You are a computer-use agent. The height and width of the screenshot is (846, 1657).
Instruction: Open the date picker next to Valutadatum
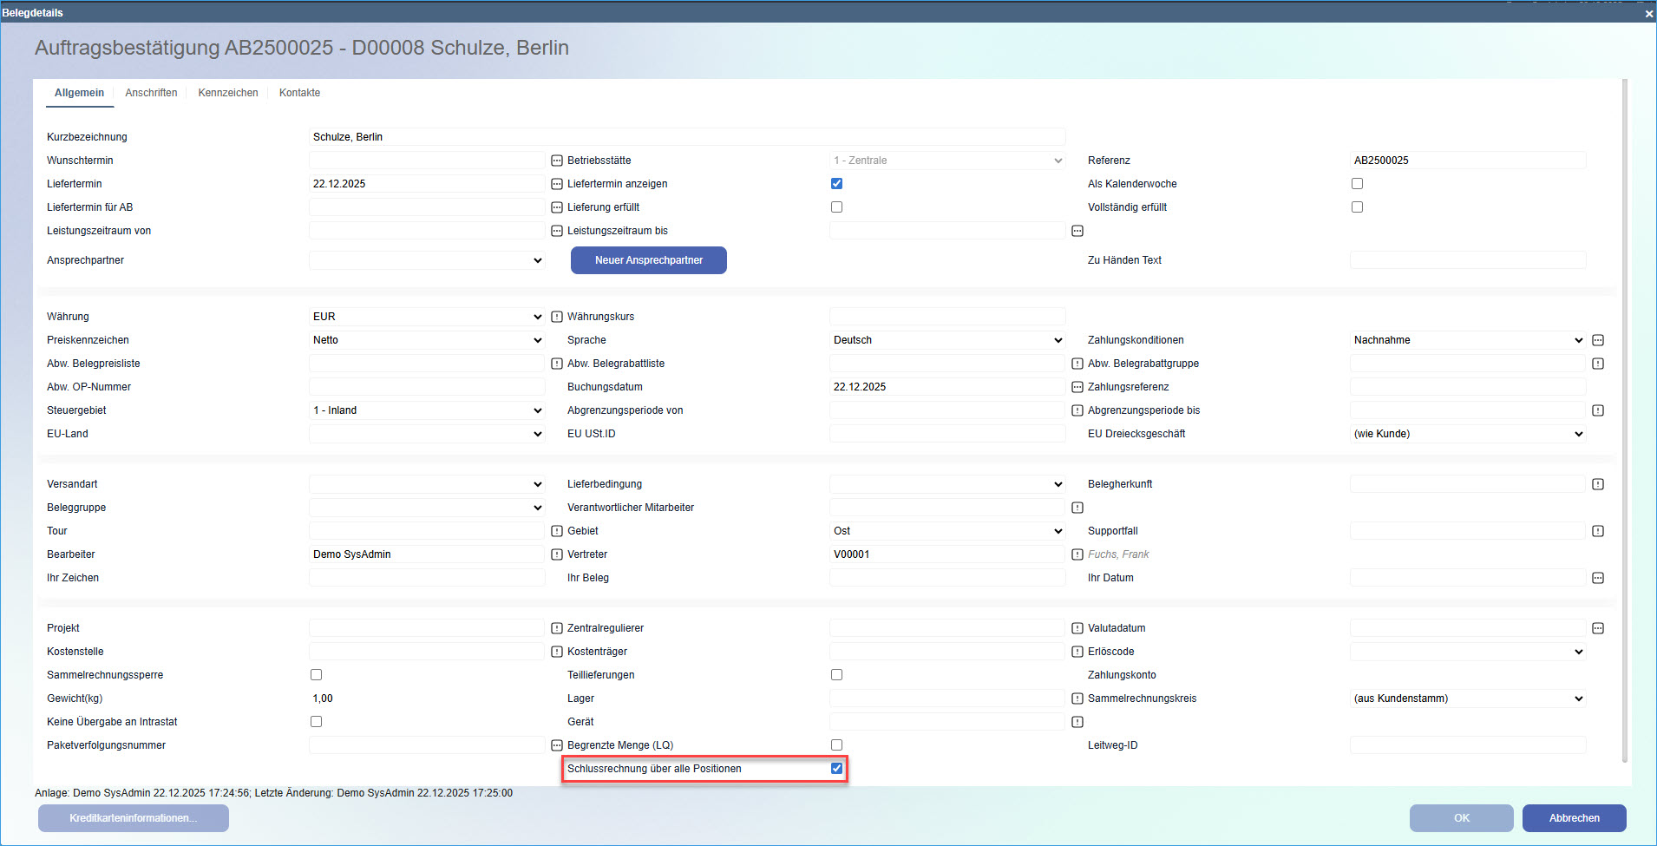[x=1597, y=627]
